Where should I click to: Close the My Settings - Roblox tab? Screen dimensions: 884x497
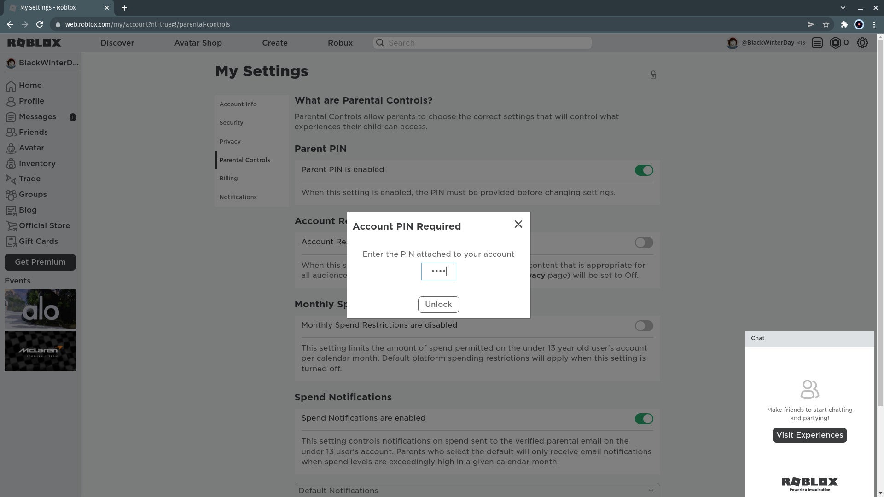pos(107,8)
